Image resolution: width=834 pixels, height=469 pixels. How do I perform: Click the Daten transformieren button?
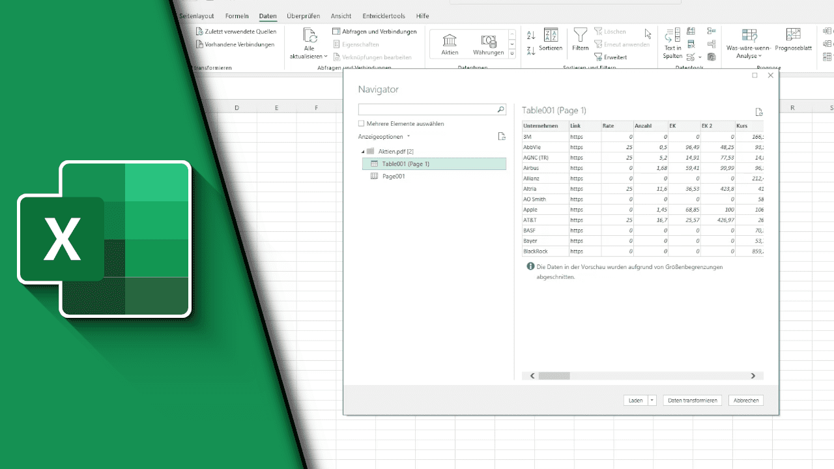click(692, 400)
